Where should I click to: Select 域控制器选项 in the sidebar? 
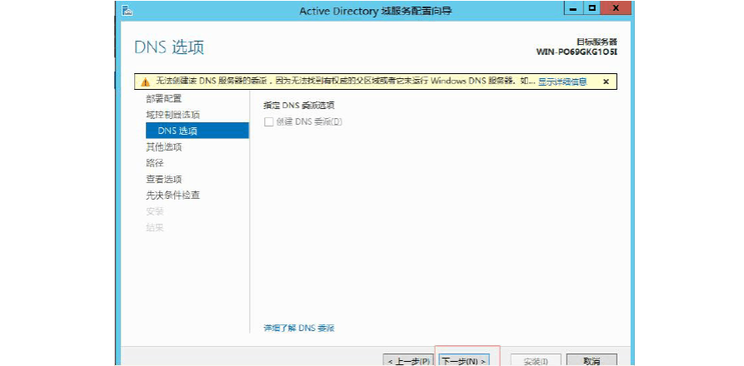[172, 115]
